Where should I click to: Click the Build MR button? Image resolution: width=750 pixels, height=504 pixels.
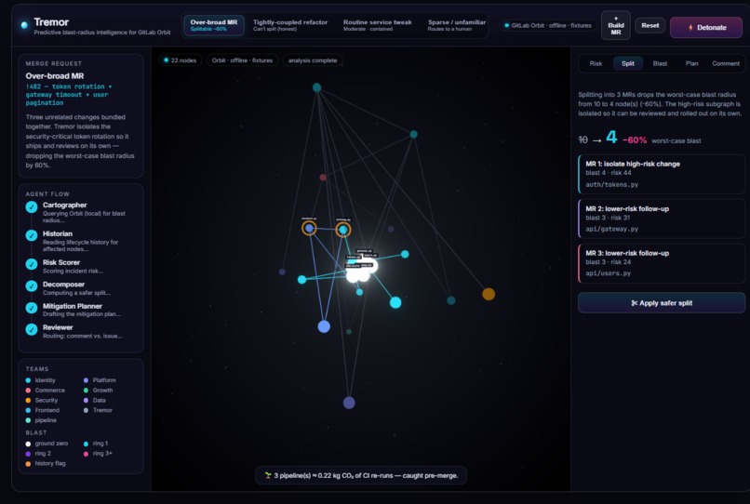coord(616,25)
